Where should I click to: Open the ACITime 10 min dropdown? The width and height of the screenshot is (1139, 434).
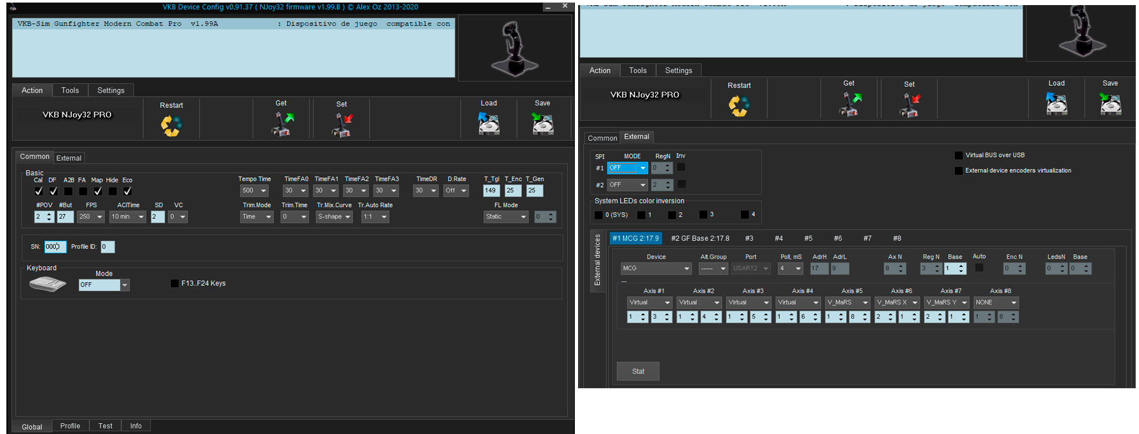(x=128, y=217)
